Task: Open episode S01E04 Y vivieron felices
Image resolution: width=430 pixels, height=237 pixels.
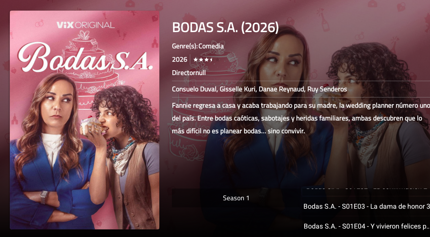Action: click(x=366, y=226)
